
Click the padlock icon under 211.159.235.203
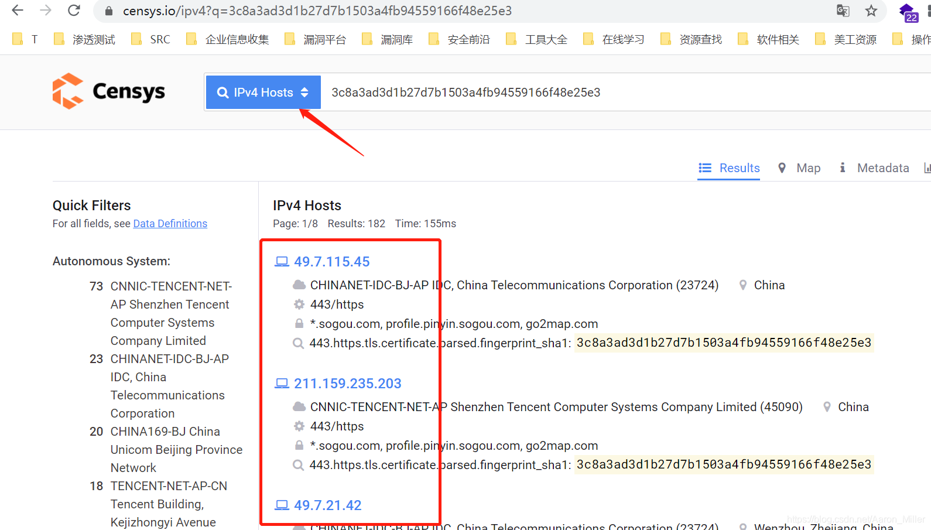point(299,446)
